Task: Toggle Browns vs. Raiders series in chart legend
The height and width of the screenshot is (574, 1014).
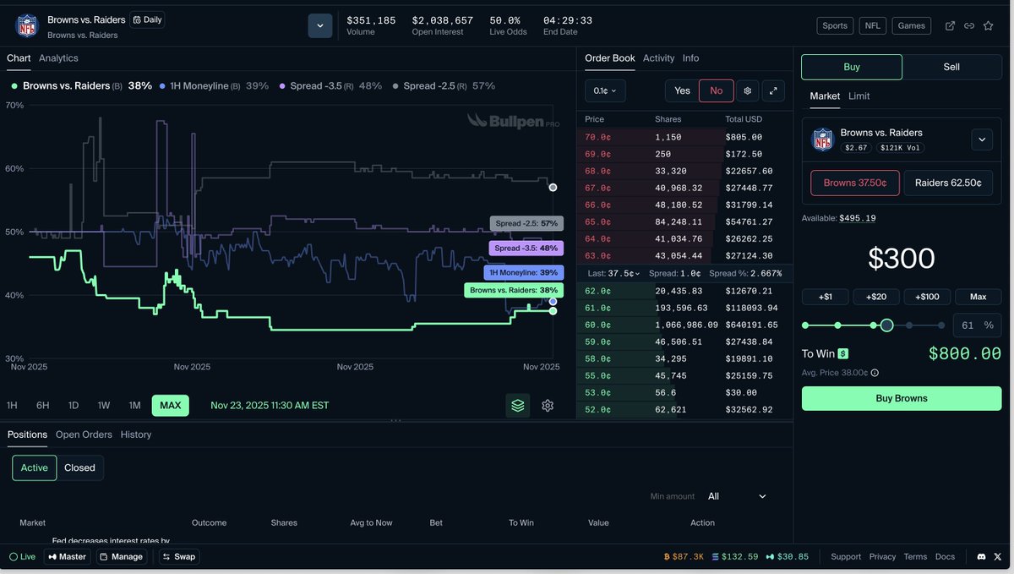Action: point(81,85)
